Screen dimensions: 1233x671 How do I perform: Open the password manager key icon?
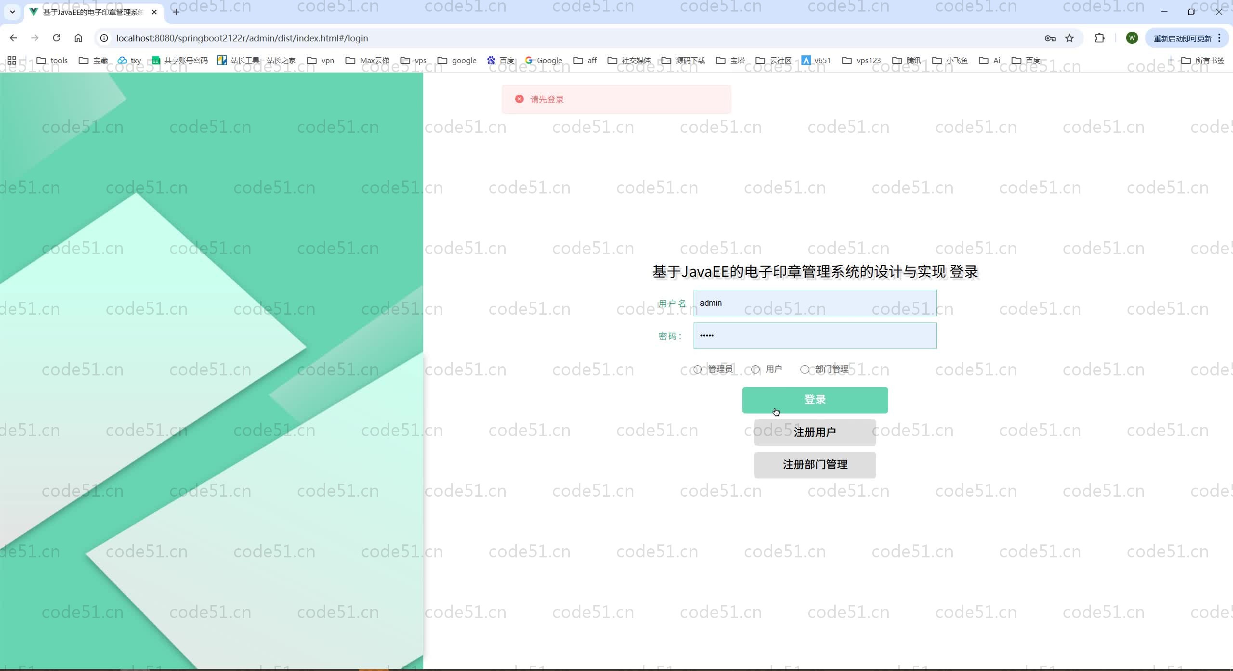(x=1050, y=38)
